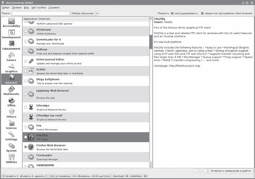Open the Настройка menu

coord(39,7)
